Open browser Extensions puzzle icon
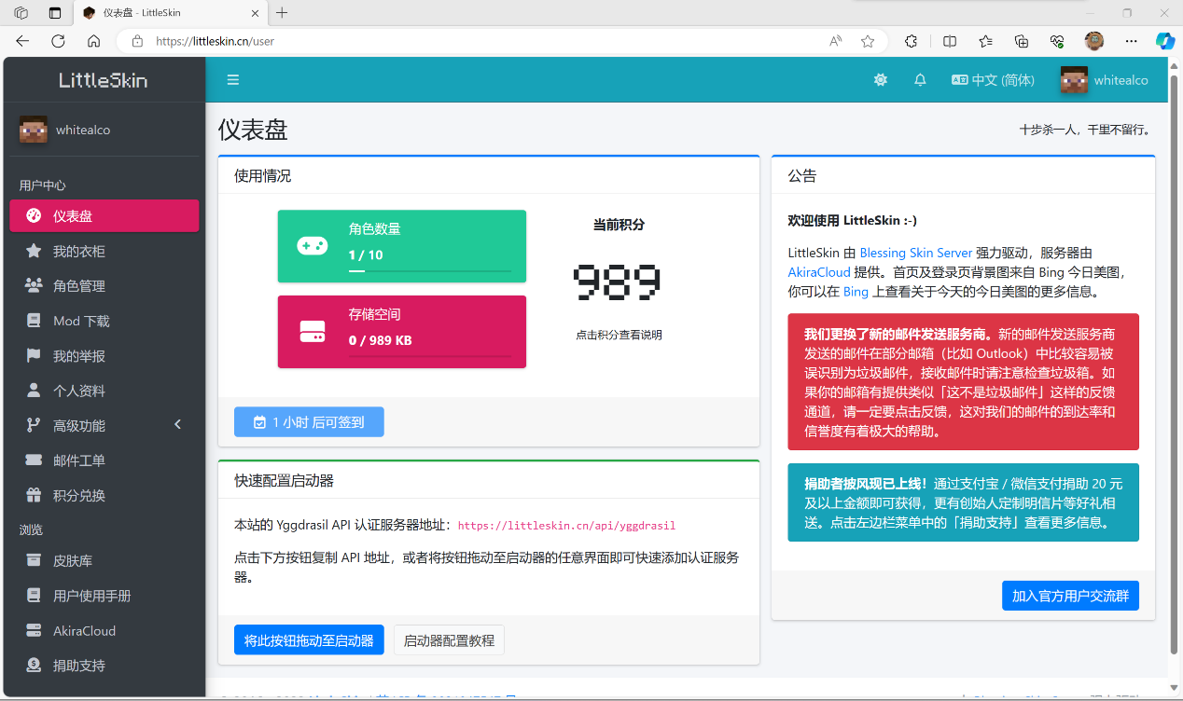The height and width of the screenshot is (701, 1183). (912, 41)
